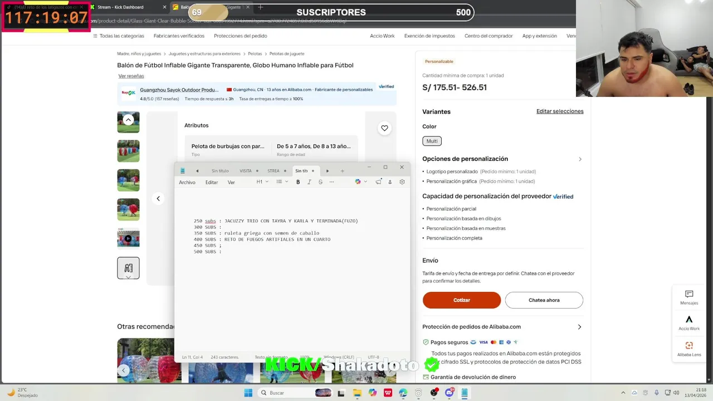Click the Notepad megaphone notifications icon

click(x=379, y=182)
